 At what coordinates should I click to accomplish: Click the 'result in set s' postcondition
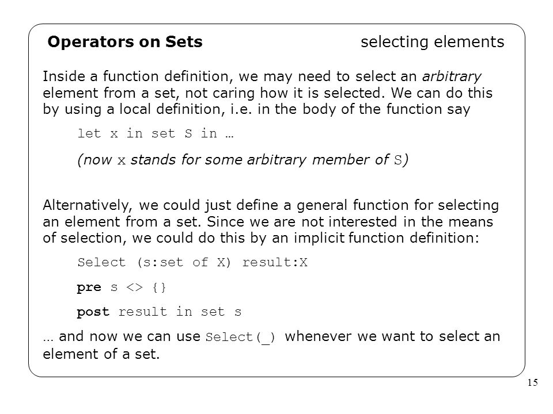tap(180, 312)
